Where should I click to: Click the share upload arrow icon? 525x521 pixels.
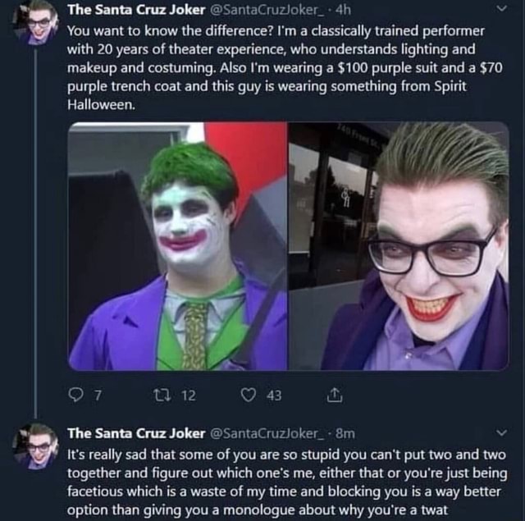coord(334,396)
